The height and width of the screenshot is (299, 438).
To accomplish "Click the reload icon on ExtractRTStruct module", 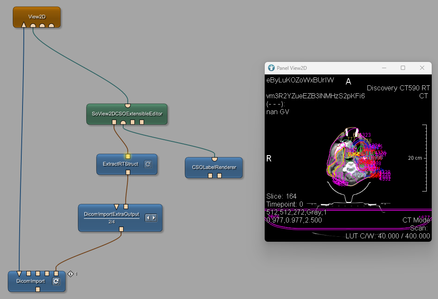I will (148, 164).
